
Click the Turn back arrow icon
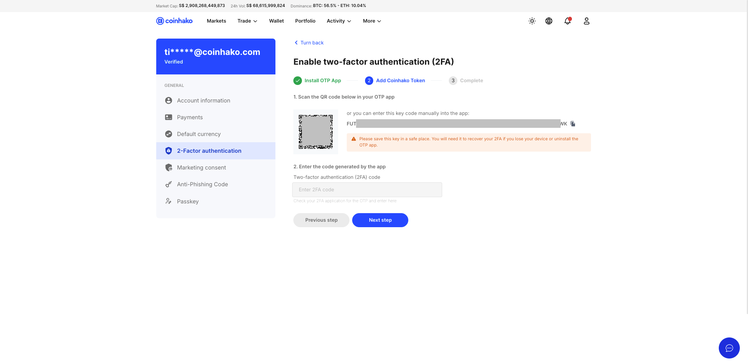click(296, 43)
